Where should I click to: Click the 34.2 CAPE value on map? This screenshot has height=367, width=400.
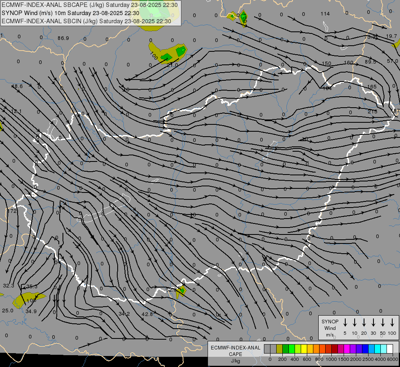124,314
